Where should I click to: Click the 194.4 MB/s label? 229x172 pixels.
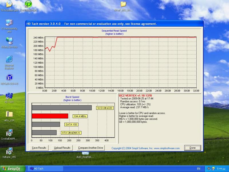click(80, 116)
